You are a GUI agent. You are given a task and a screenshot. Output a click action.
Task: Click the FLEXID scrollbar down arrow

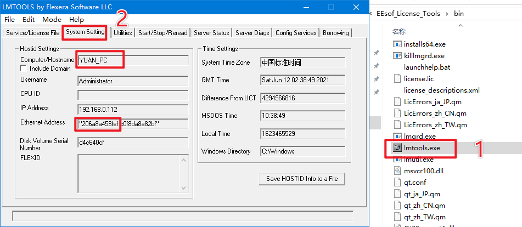pos(184,188)
